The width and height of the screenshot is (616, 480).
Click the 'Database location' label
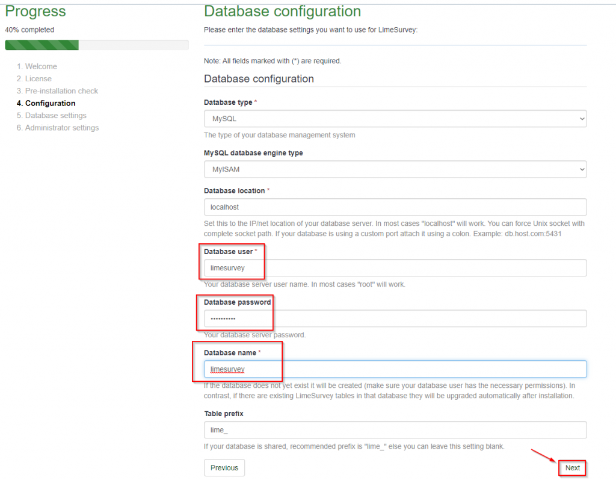pos(235,191)
